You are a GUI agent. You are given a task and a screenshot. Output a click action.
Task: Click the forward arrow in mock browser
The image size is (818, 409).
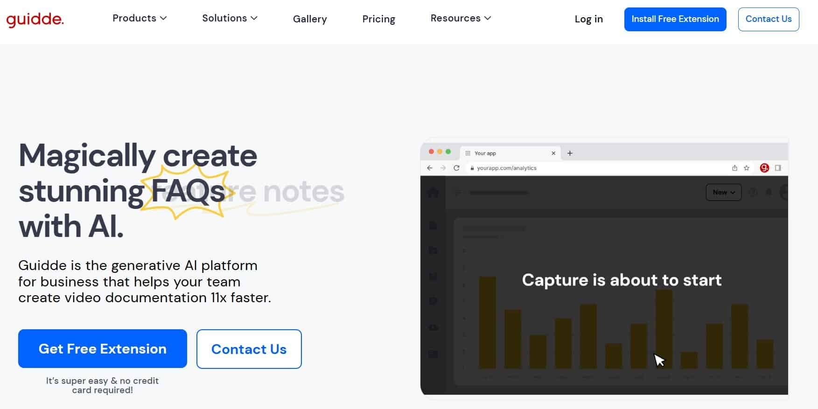(x=443, y=168)
